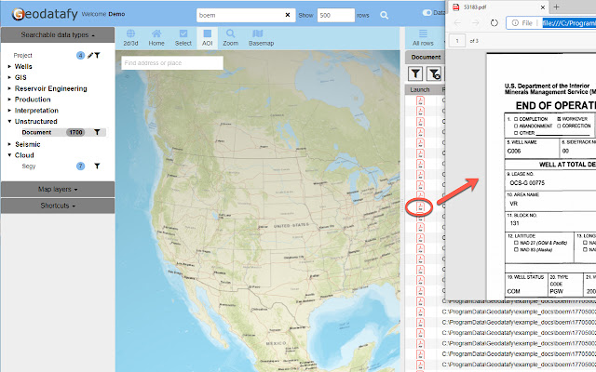Clear the 'boem' search text

pyautogui.click(x=288, y=15)
